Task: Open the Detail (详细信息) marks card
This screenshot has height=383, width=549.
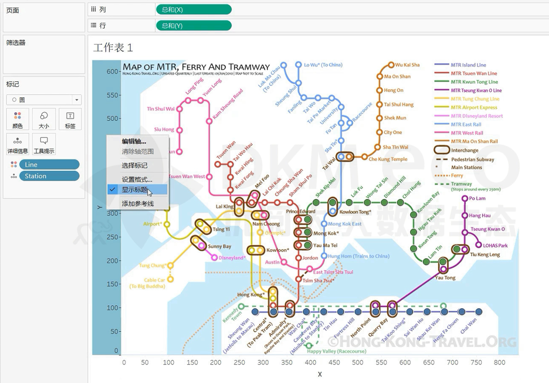Action: click(17, 144)
